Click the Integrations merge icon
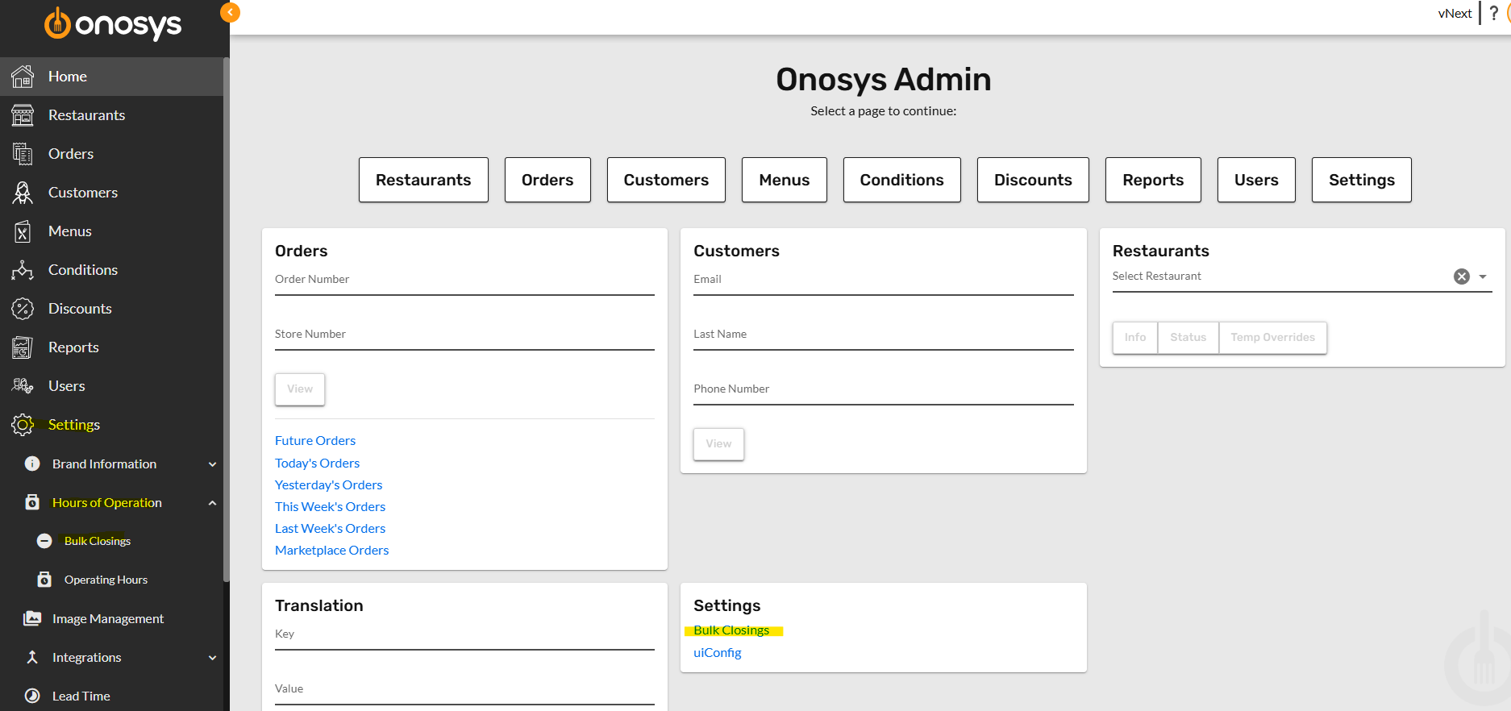1511x711 pixels. [x=32, y=657]
